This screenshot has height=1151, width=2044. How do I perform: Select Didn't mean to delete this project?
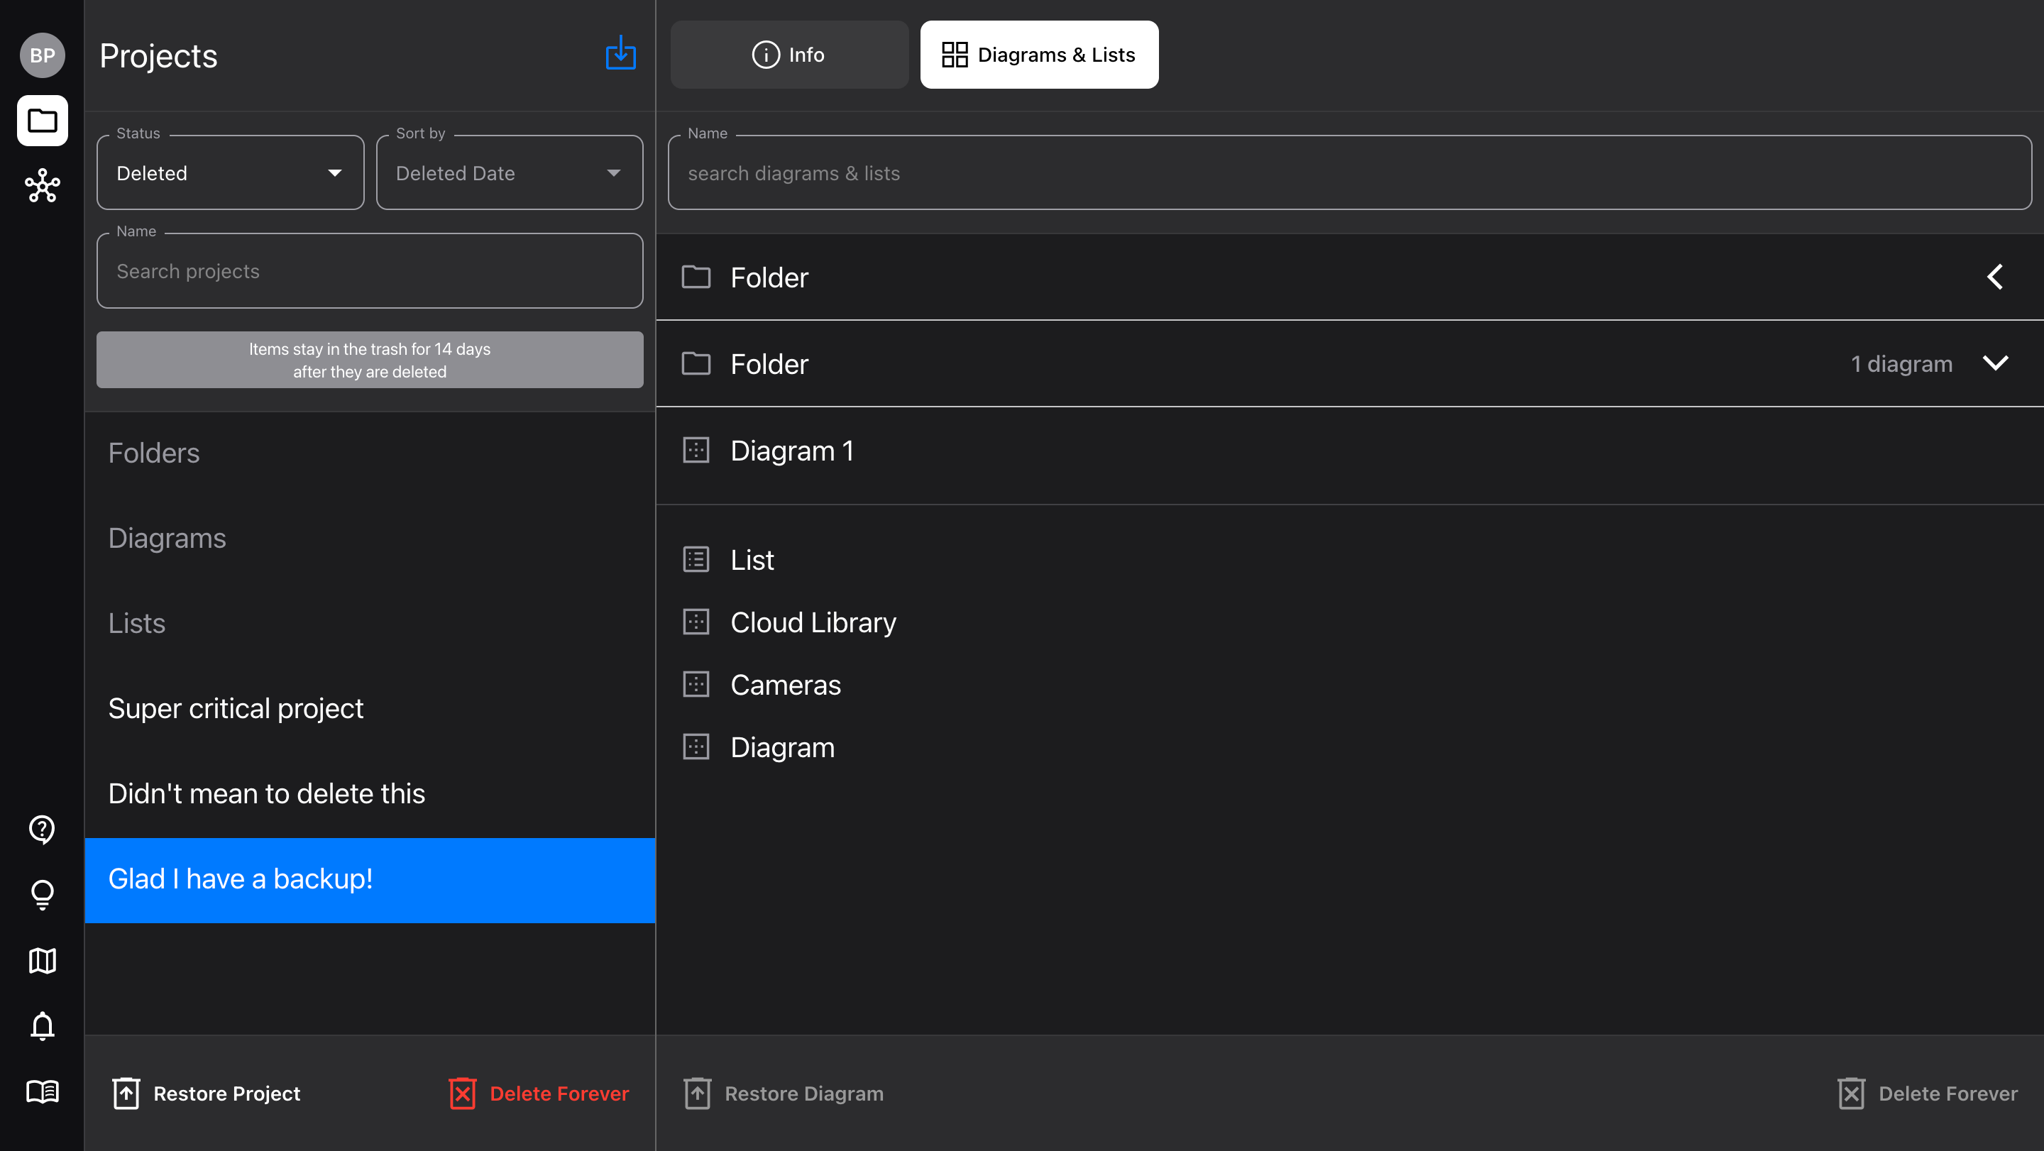pos(267,793)
